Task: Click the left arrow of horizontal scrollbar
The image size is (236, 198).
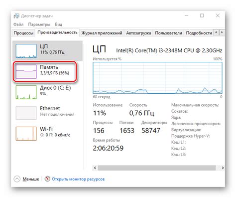Action: pos(95,168)
